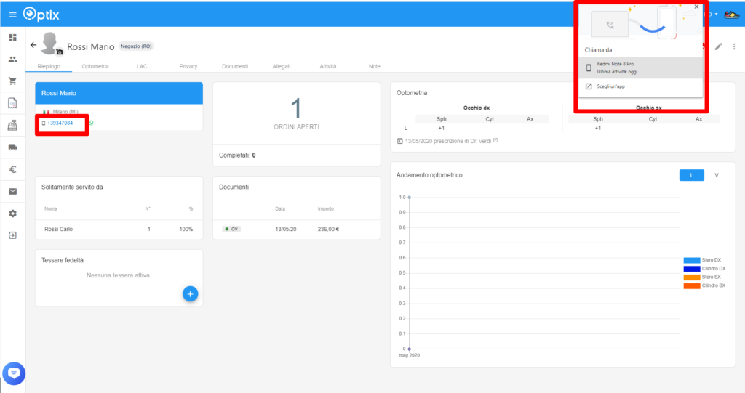
Task: Select the V toggle in Andamento optometrico
Action: pos(717,175)
